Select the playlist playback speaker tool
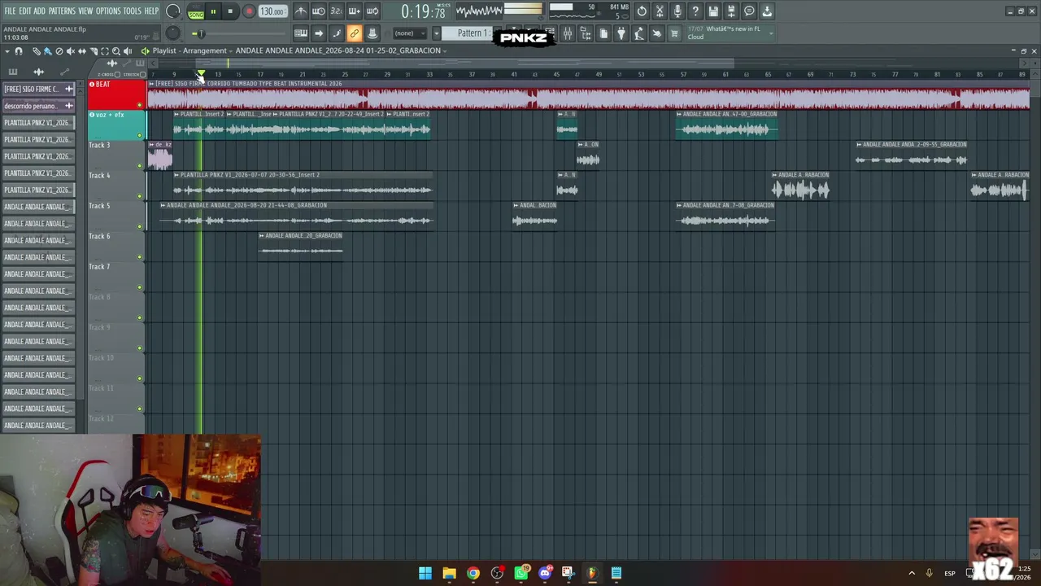 [127, 51]
